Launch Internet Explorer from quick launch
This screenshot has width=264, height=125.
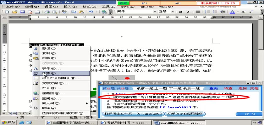(22, 123)
